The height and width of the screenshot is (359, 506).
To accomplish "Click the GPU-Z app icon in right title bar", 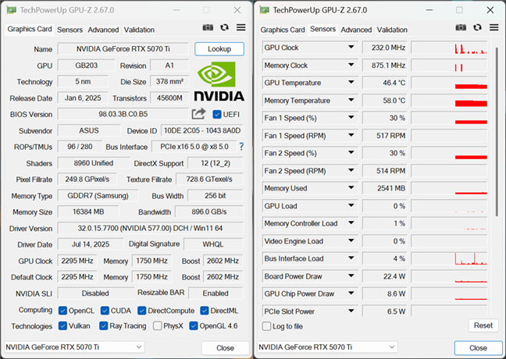I will tap(264, 10).
